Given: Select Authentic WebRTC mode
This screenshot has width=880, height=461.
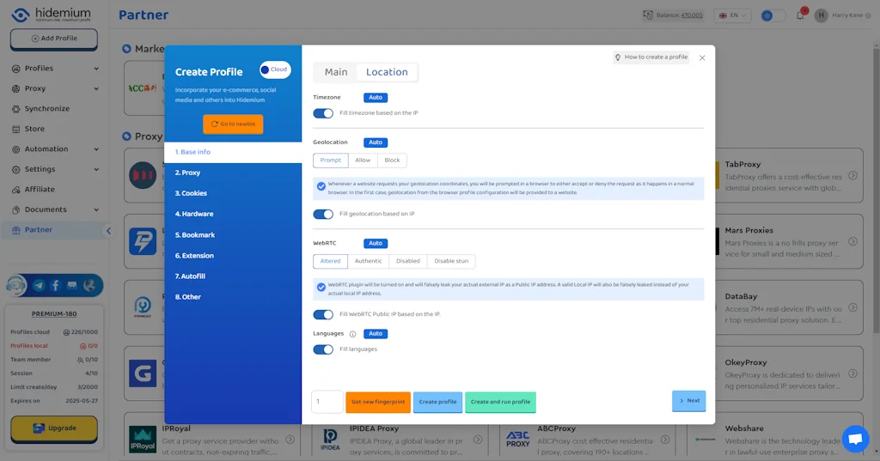Looking at the screenshot, I should tap(368, 261).
